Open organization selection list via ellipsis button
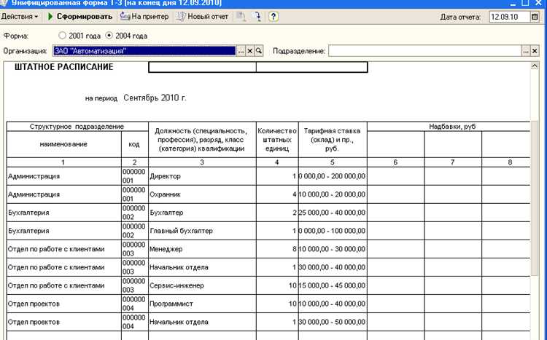Screen dimensions: 547x340 pyautogui.click(x=241, y=51)
